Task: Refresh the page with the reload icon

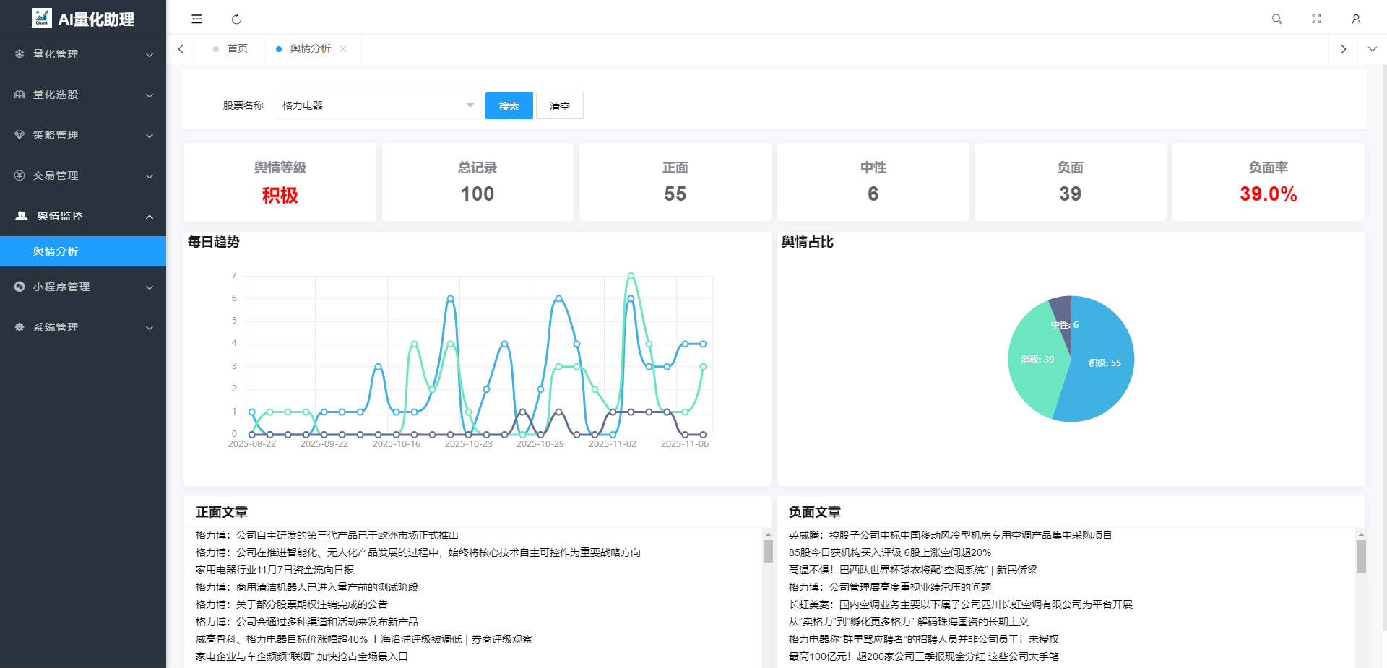Action: pyautogui.click(x=237, y=19)
